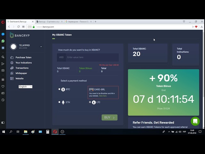Open a new browser tab
Image resolution: width=205 pixels, height=154 pixels.
[95, 21]
